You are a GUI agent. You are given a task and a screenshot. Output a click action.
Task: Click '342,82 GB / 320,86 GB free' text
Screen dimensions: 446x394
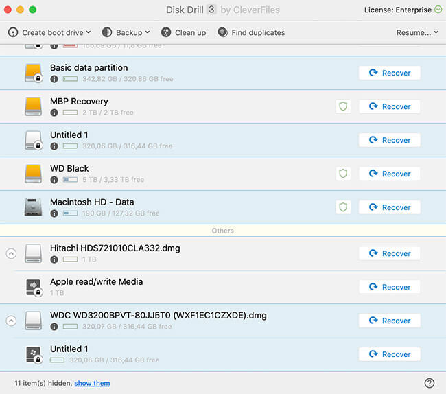(128, 79)
